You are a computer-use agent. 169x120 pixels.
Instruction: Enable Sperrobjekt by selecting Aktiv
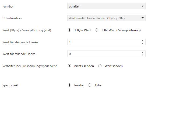pos(90,85)
